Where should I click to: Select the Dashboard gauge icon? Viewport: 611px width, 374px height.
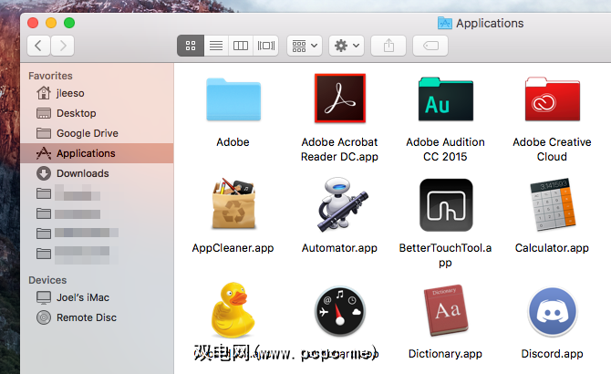[x=340, y=311]
